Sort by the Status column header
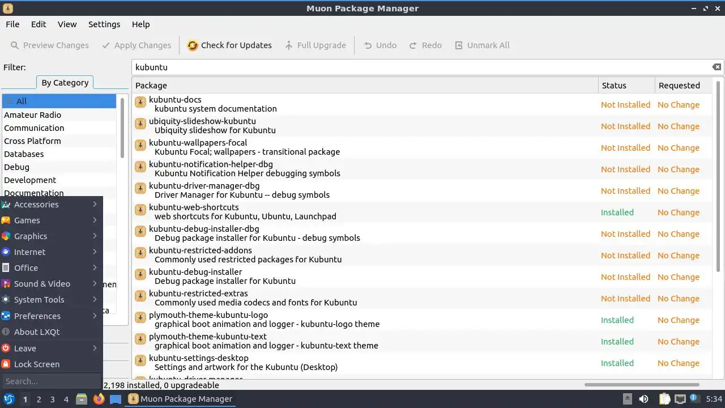The height and width of the screenshot is (408, 725). (626, 86)
